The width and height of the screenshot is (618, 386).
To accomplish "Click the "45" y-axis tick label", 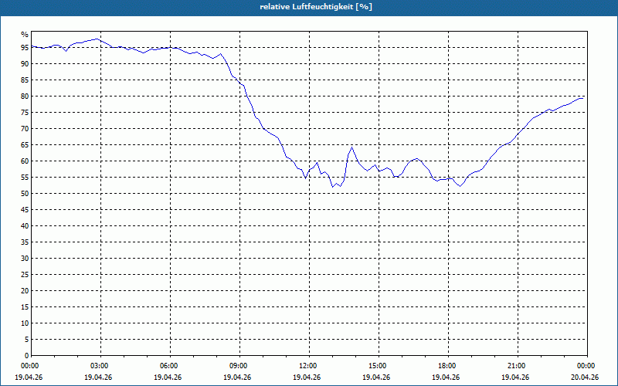I will 25,209.
